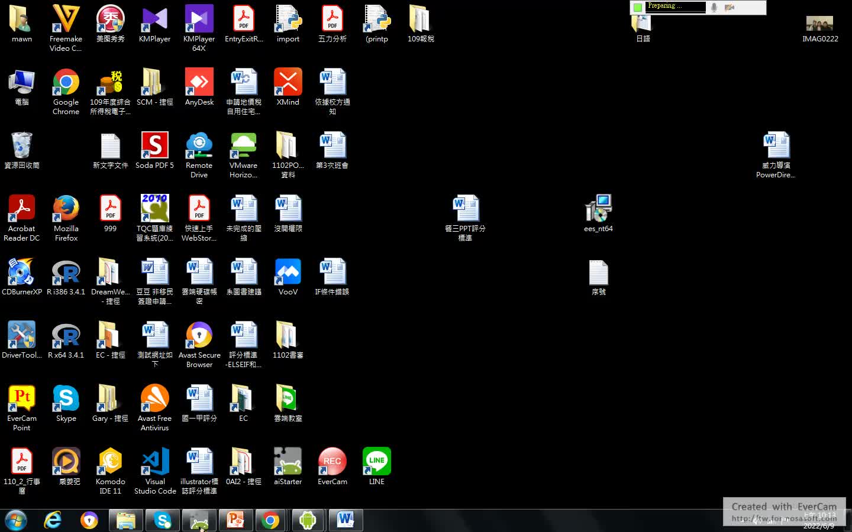Image resolution: width=852 pixels, height=532 pixels.
Task: Open the 序號 text file
Action: click(x=598, y=277)
